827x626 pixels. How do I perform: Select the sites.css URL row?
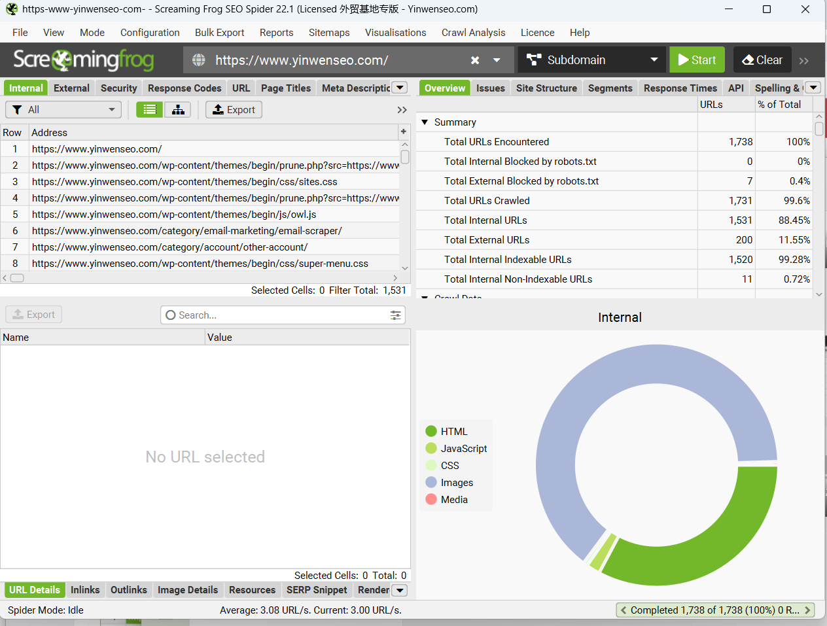pyautogui.click(x=200, y=182)
